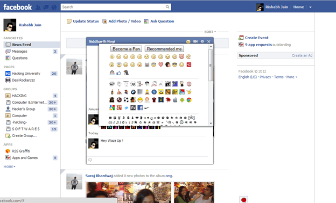Insert the SpongeBob emoticon

click(x=161, y=92)
